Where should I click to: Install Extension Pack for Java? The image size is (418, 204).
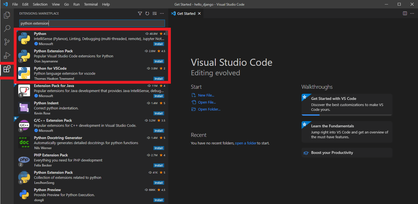tap(159, 96)
